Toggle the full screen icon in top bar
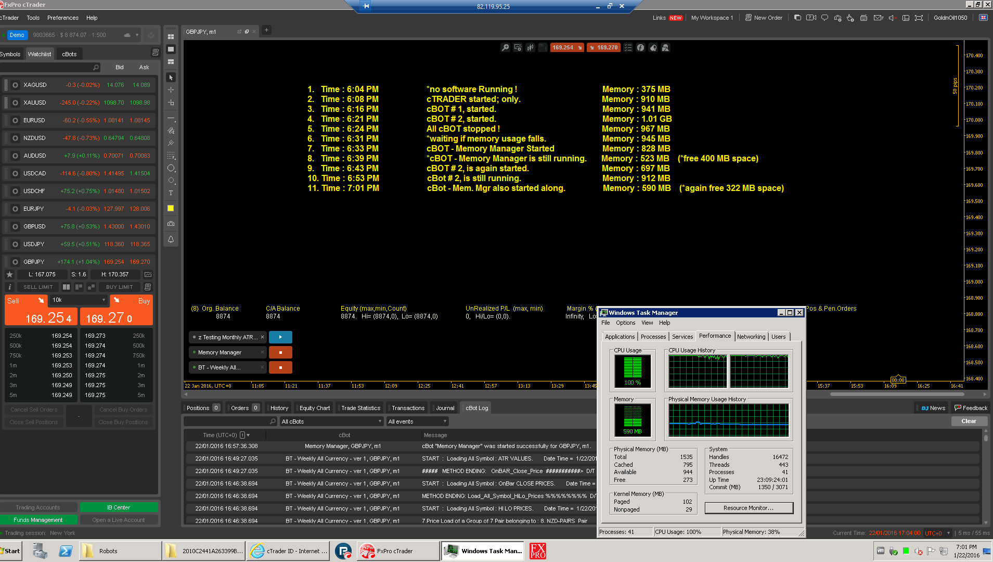The image size is (993, 562). [x=919, y=18]
